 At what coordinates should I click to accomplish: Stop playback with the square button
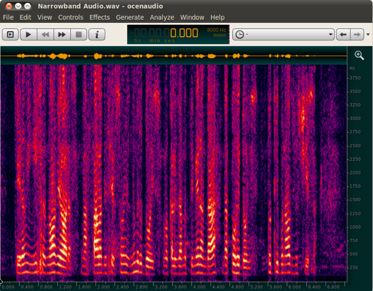(78, 35)
